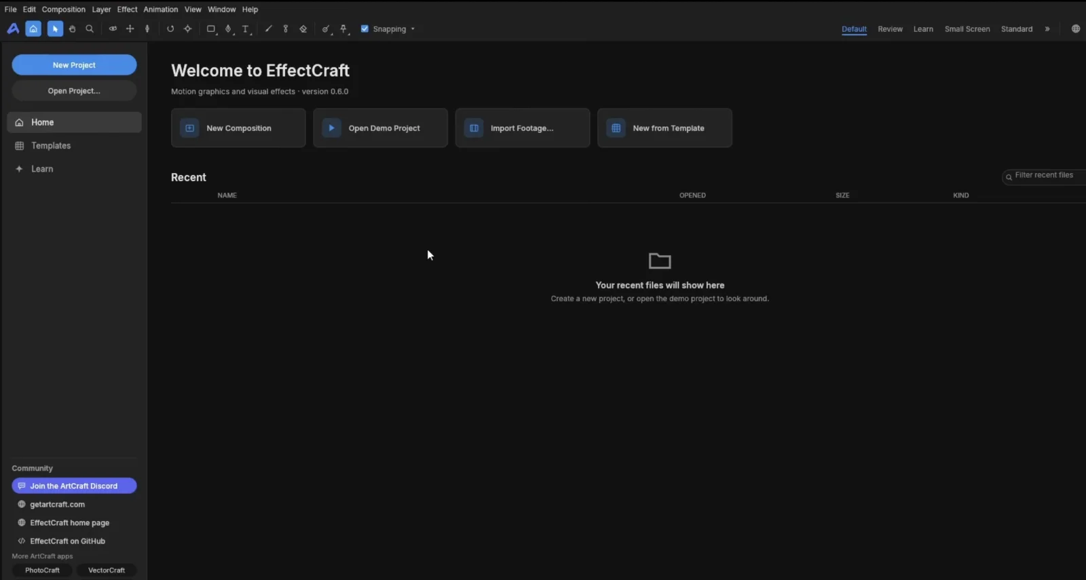
Task: Click the EffectCraft logo icon
Action: coord(13,28)
